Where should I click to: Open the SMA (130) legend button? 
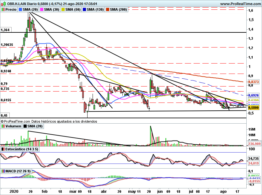pyautogui.click(x=93, y=9)
